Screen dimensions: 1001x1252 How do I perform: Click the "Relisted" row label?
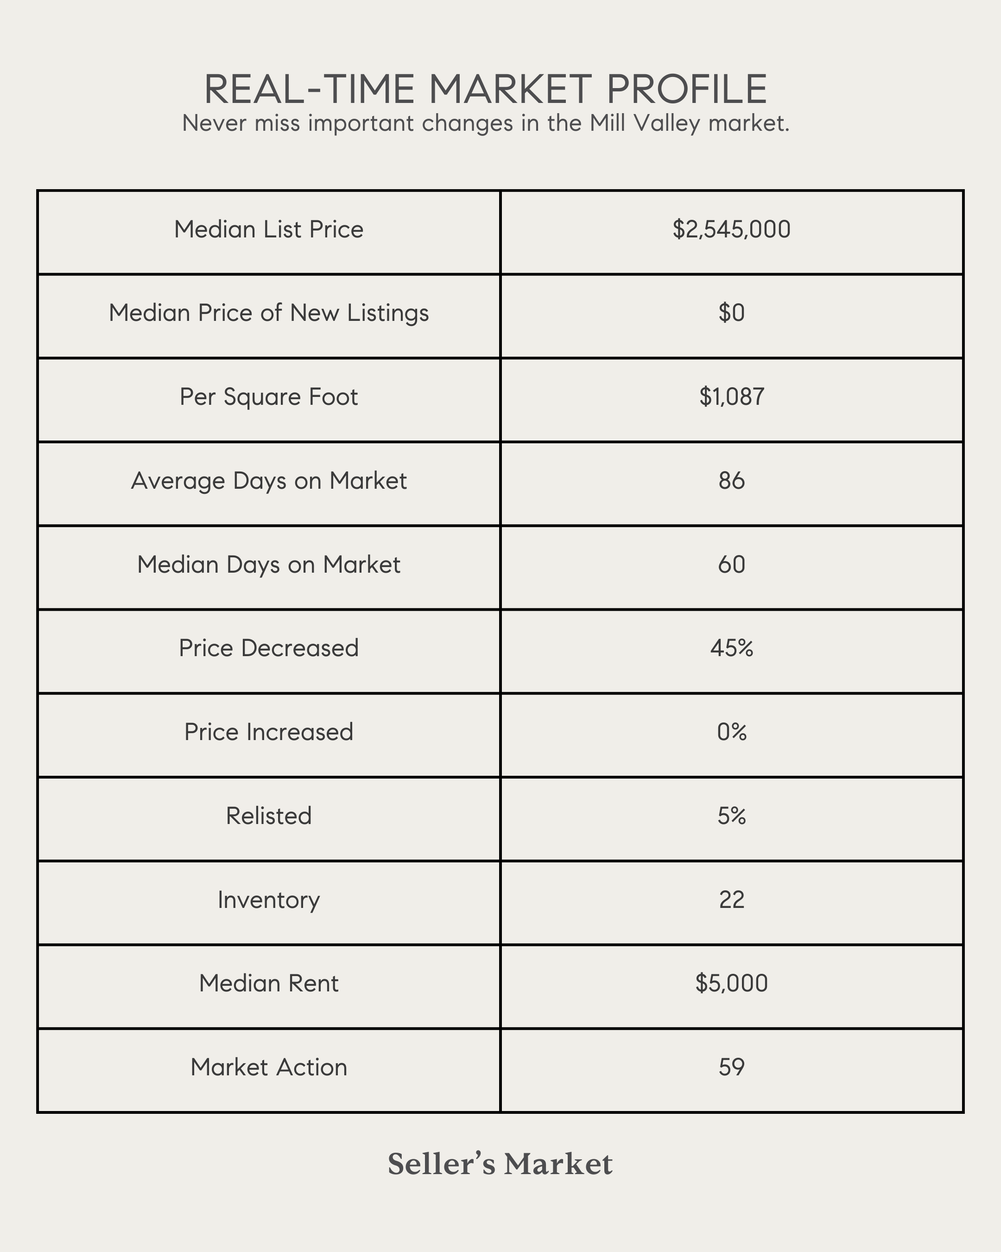tap(269, 816)
